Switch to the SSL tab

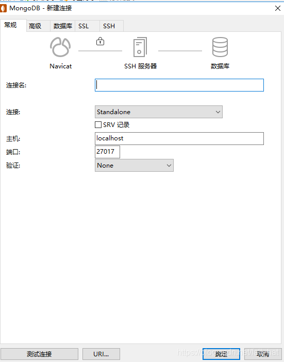pyautogui.click(x=87, y=26)
